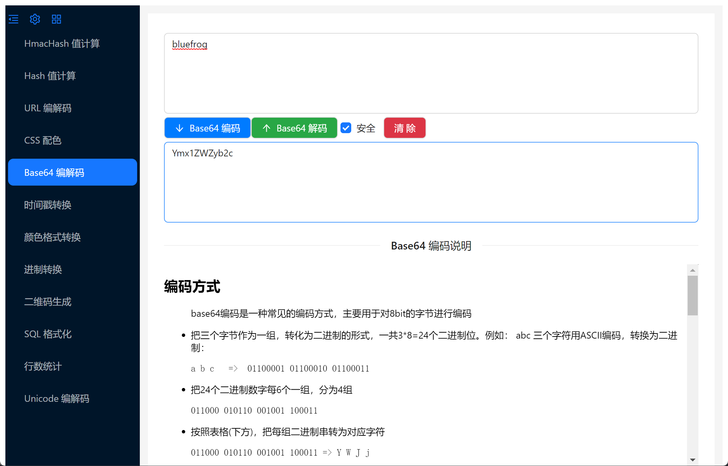Open 颜色格式转换 tool
728x466 pixels.
[x=52, y=237]
